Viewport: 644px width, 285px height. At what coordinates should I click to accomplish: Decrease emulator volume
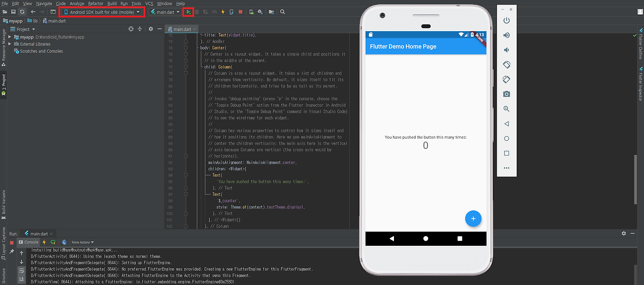tap(507, 50)
